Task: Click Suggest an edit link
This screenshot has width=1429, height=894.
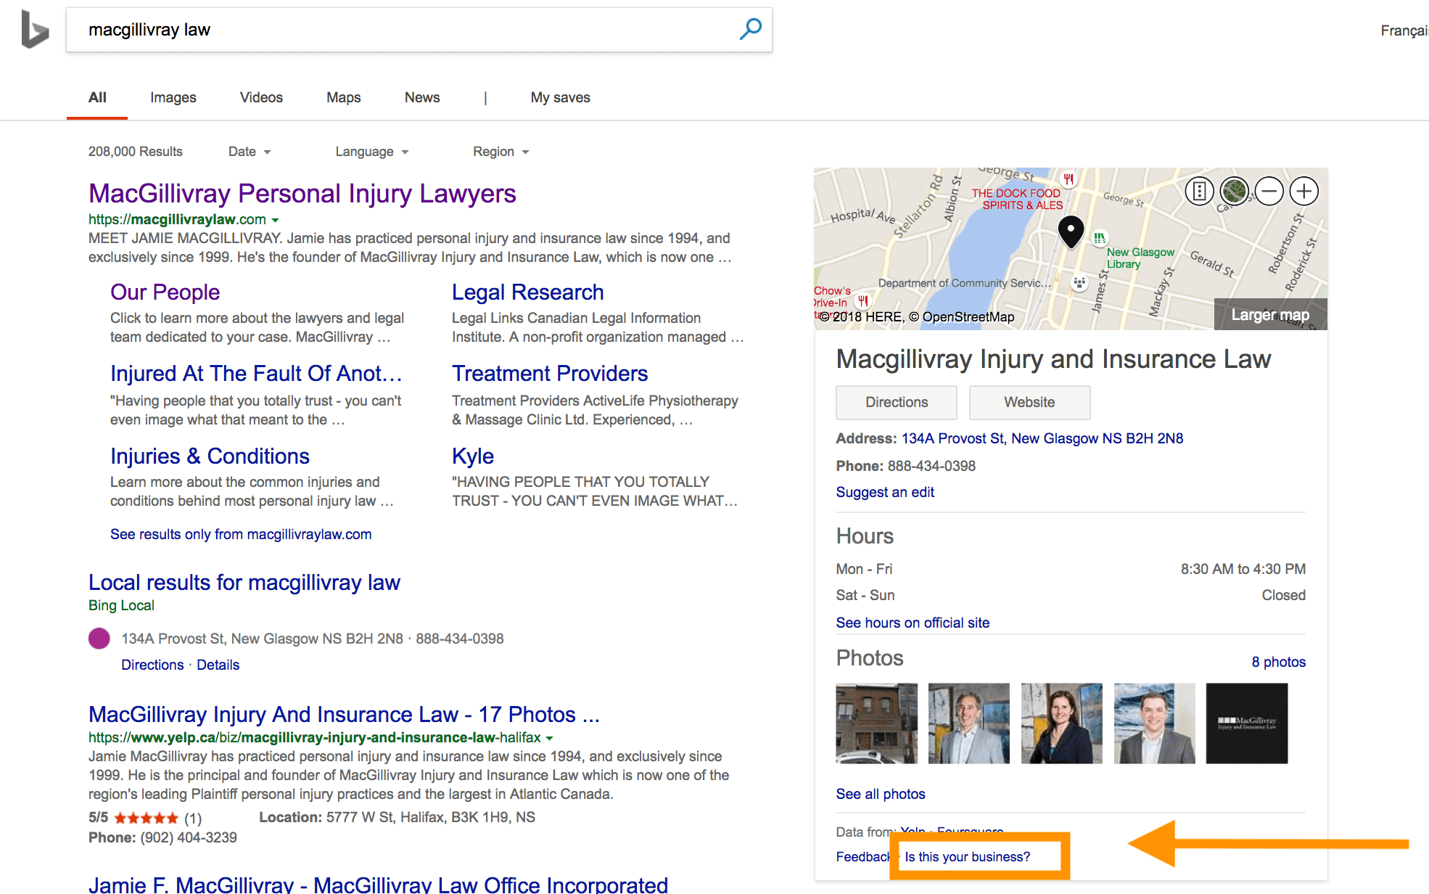Action: tap(885, 492)
